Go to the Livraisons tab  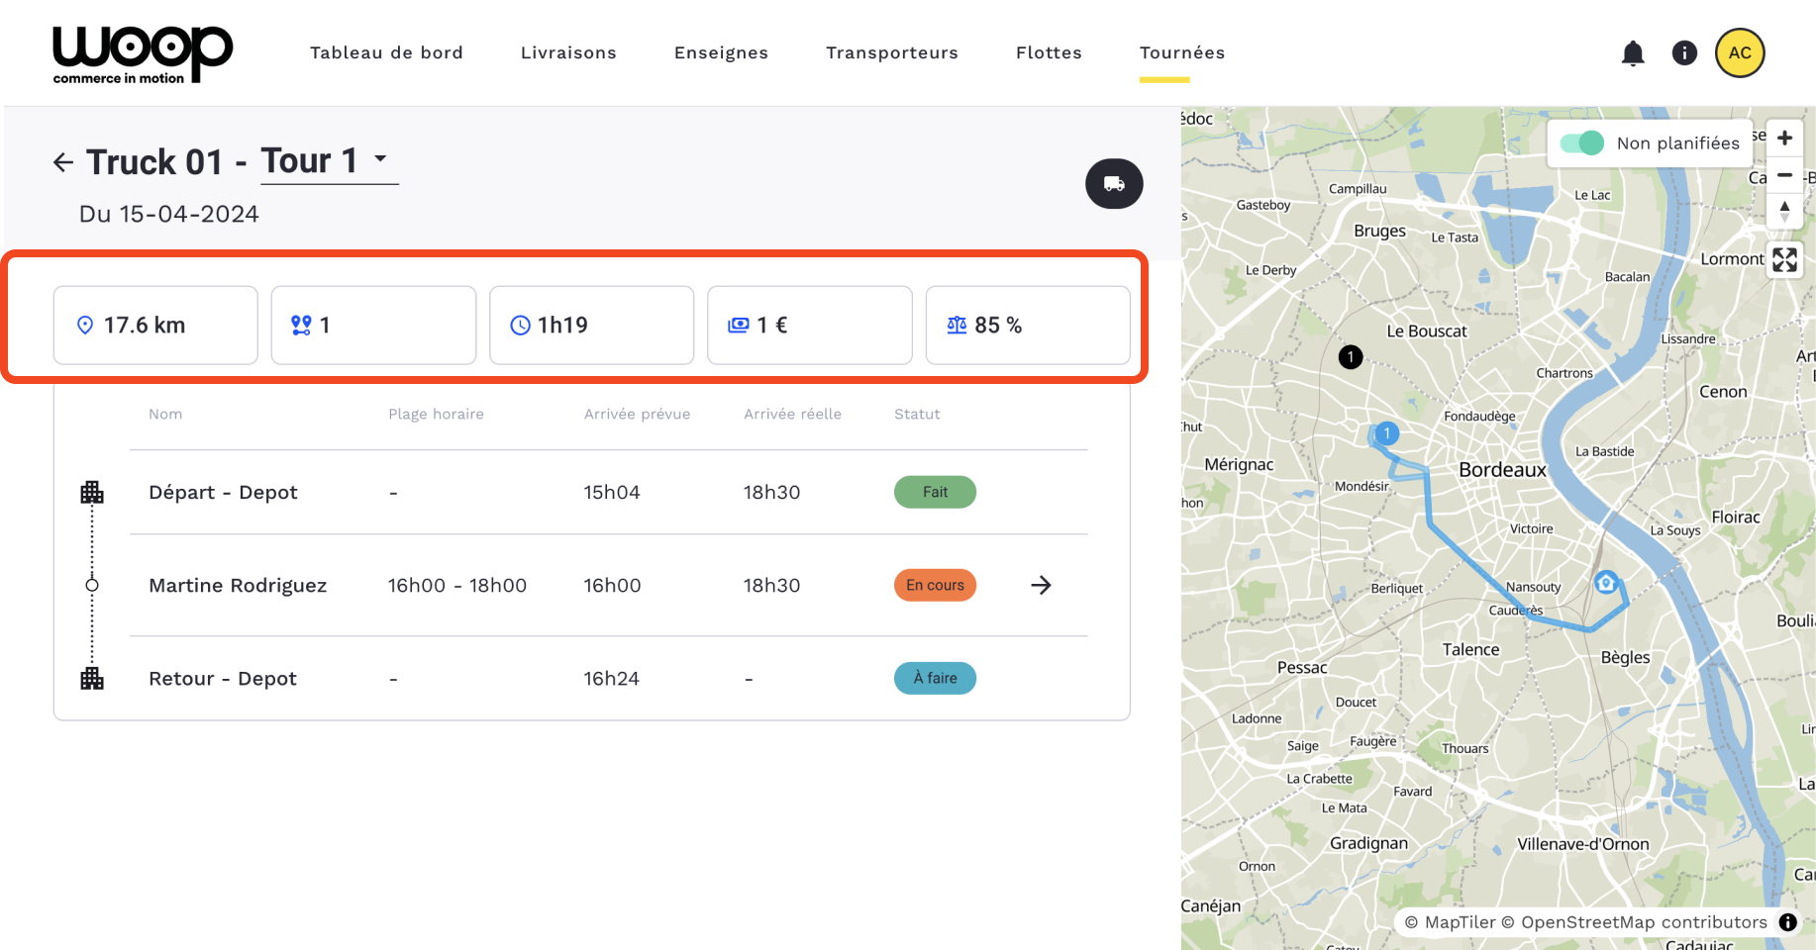[568, 53]
